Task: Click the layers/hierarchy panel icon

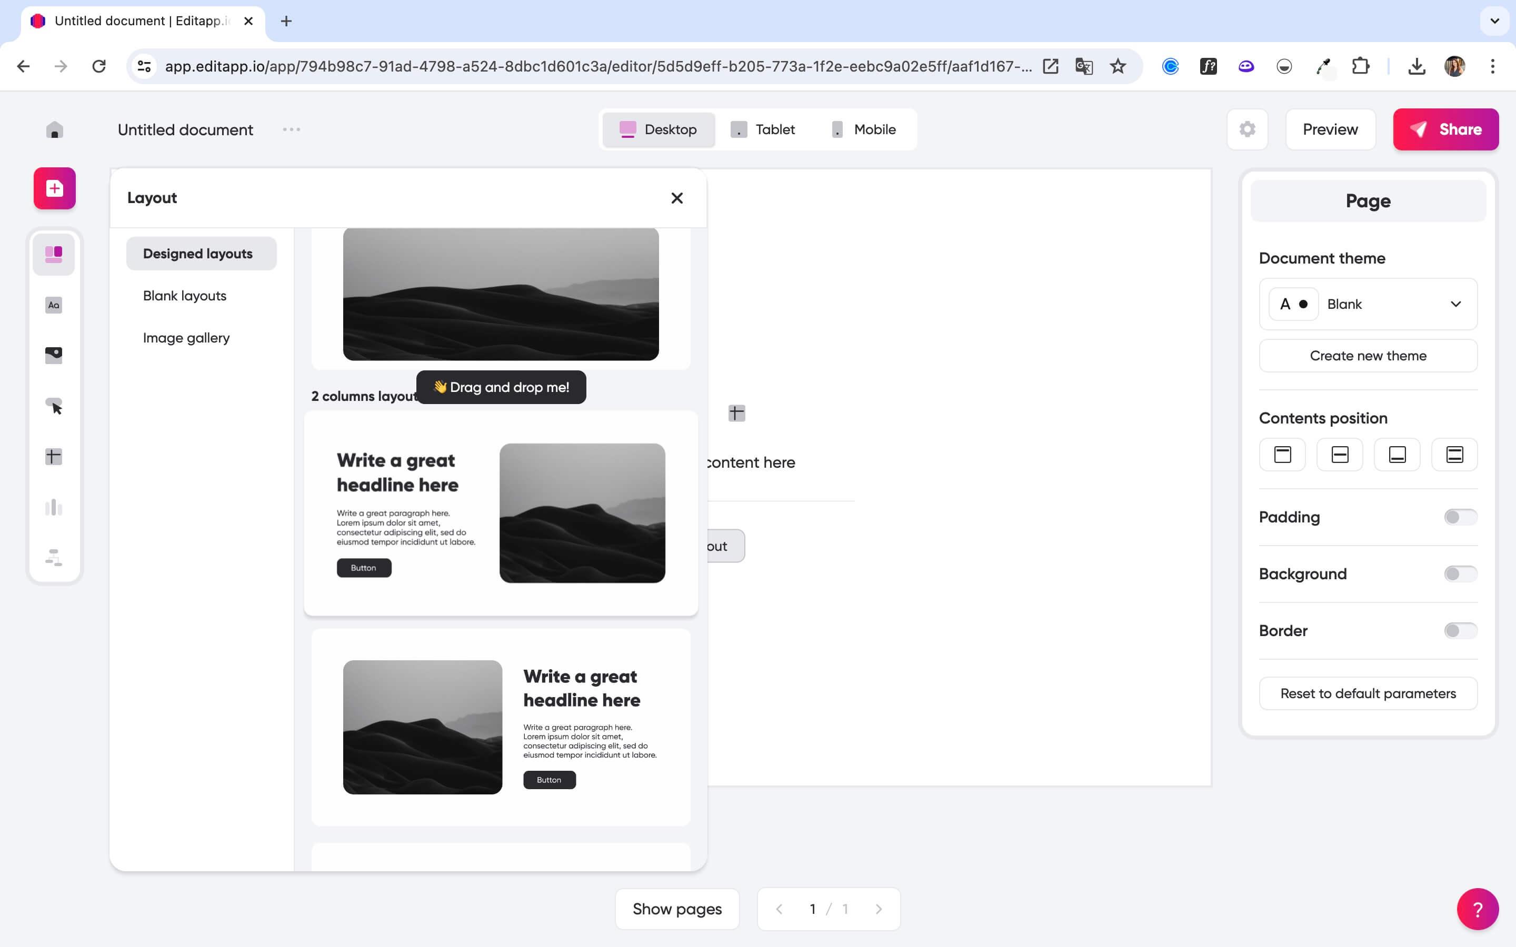Action: [55, 559]
